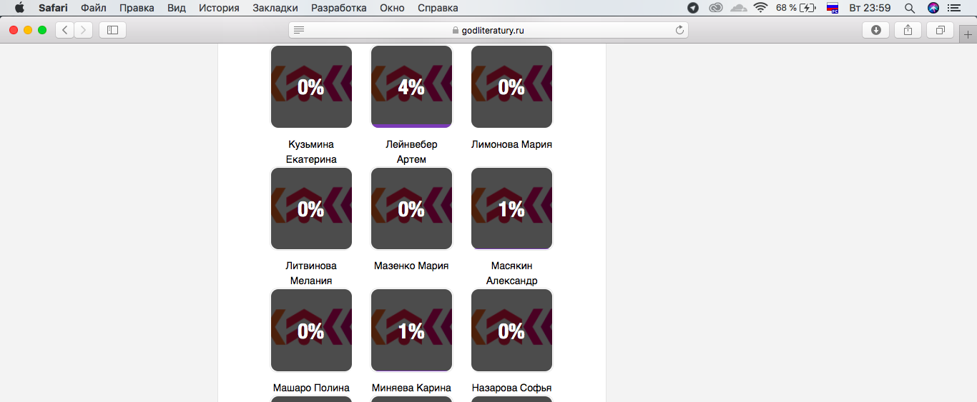Open a new tab with plus button
This screenshot has width=977, height=402.
tap(968, 34)
